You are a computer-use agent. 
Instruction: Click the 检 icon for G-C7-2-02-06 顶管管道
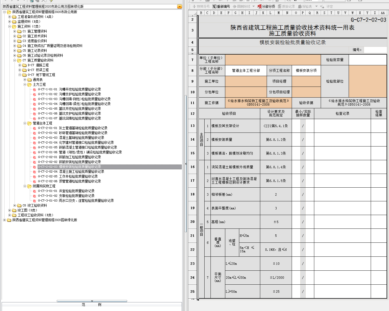point(34,181)
